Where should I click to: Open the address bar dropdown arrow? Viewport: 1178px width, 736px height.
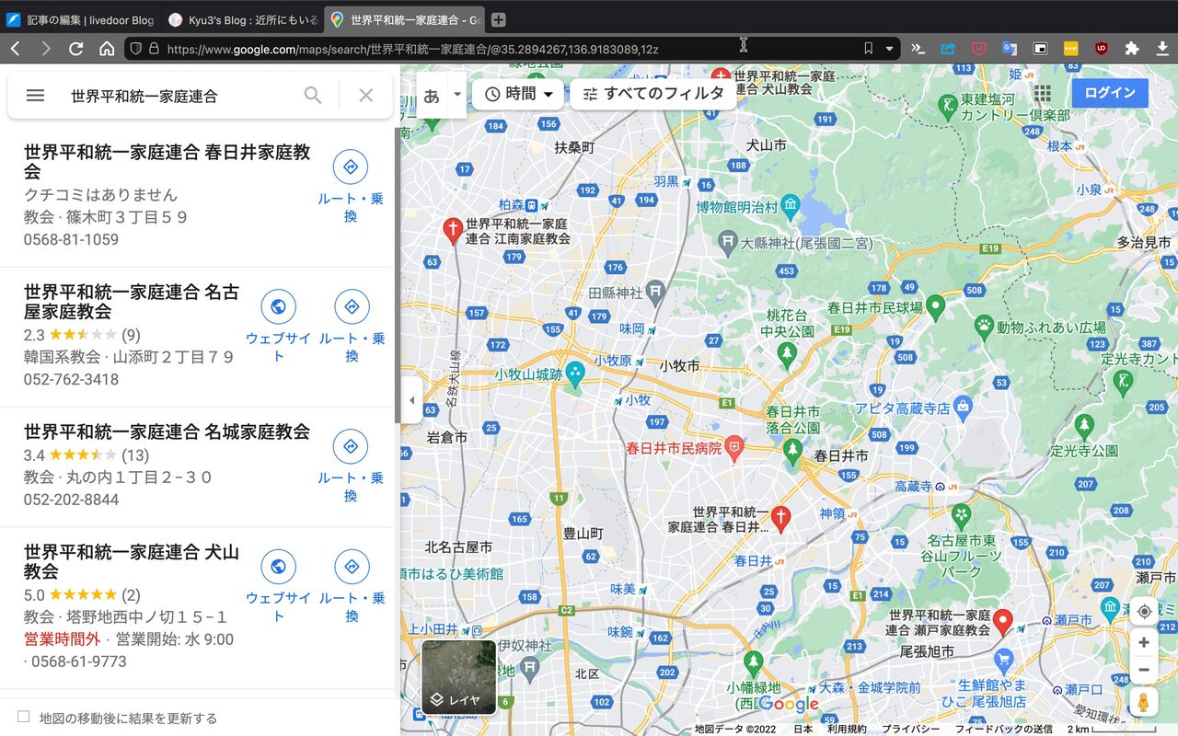[889, 49]
